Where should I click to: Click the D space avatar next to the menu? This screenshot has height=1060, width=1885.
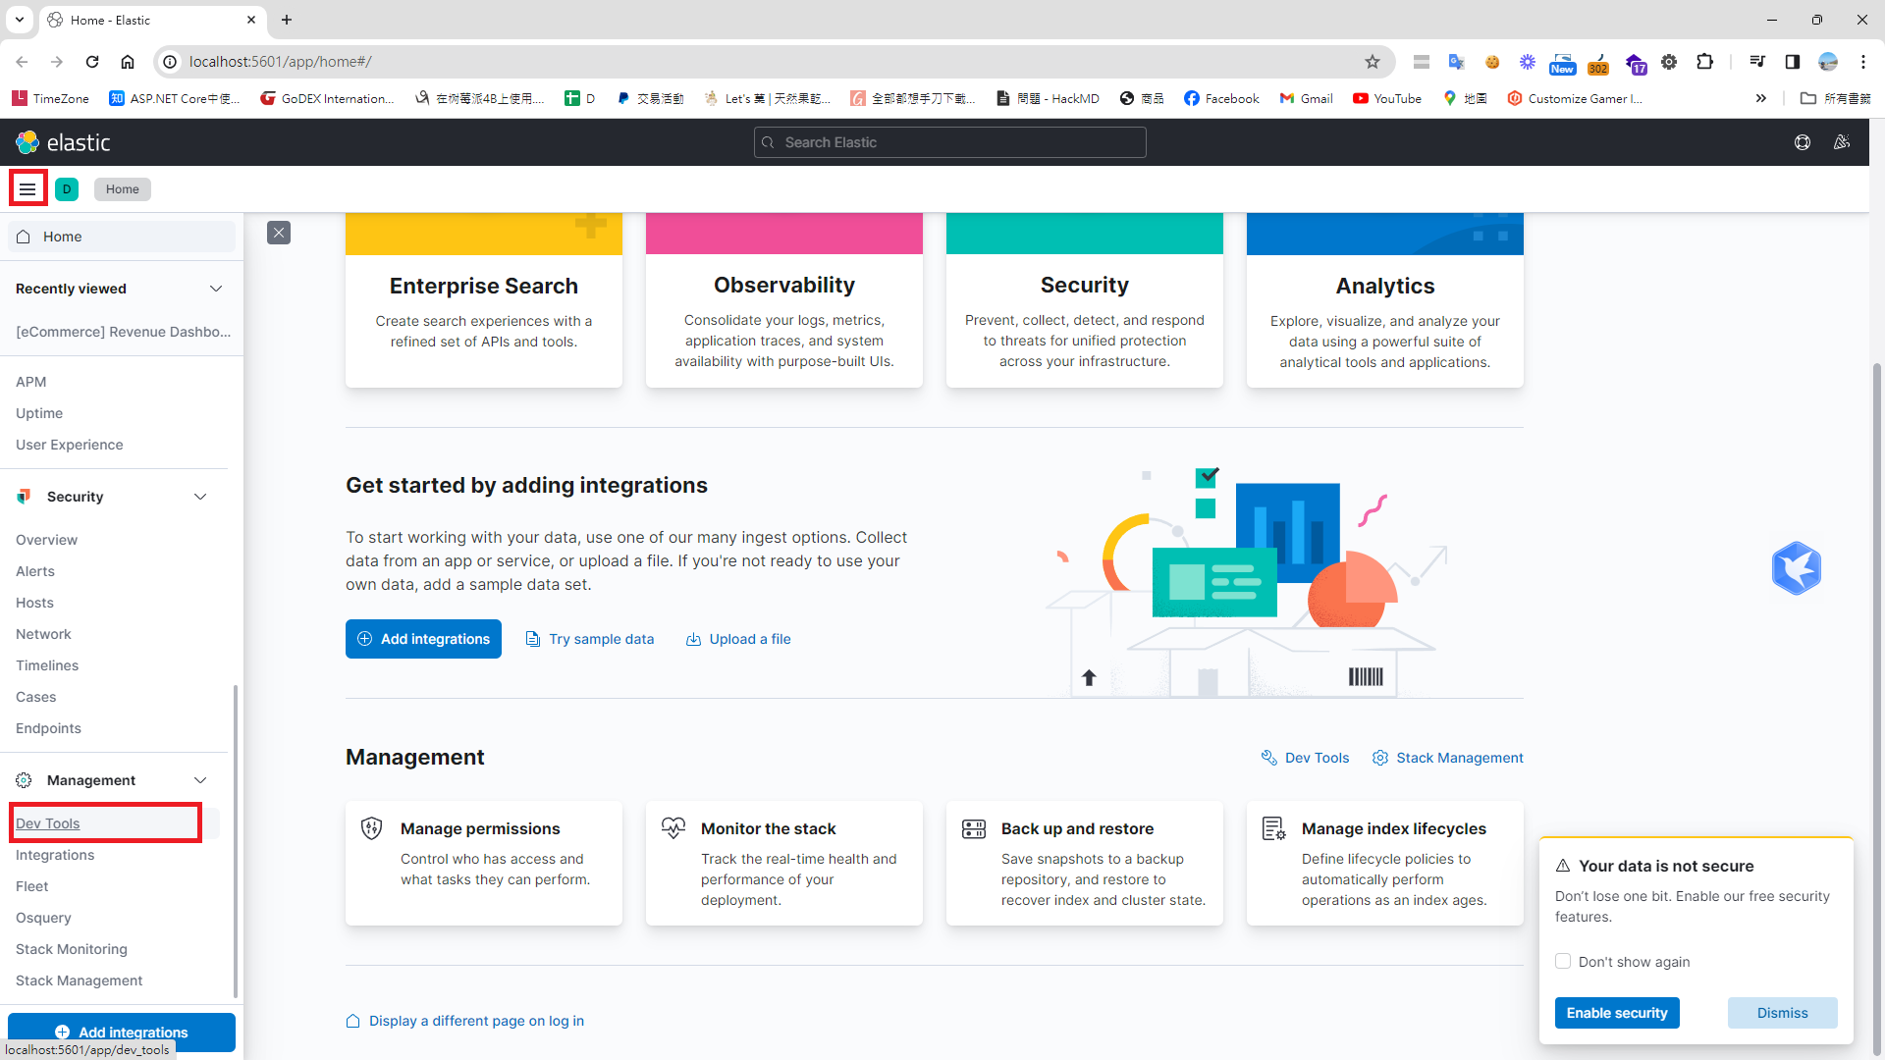click(66, 188)
